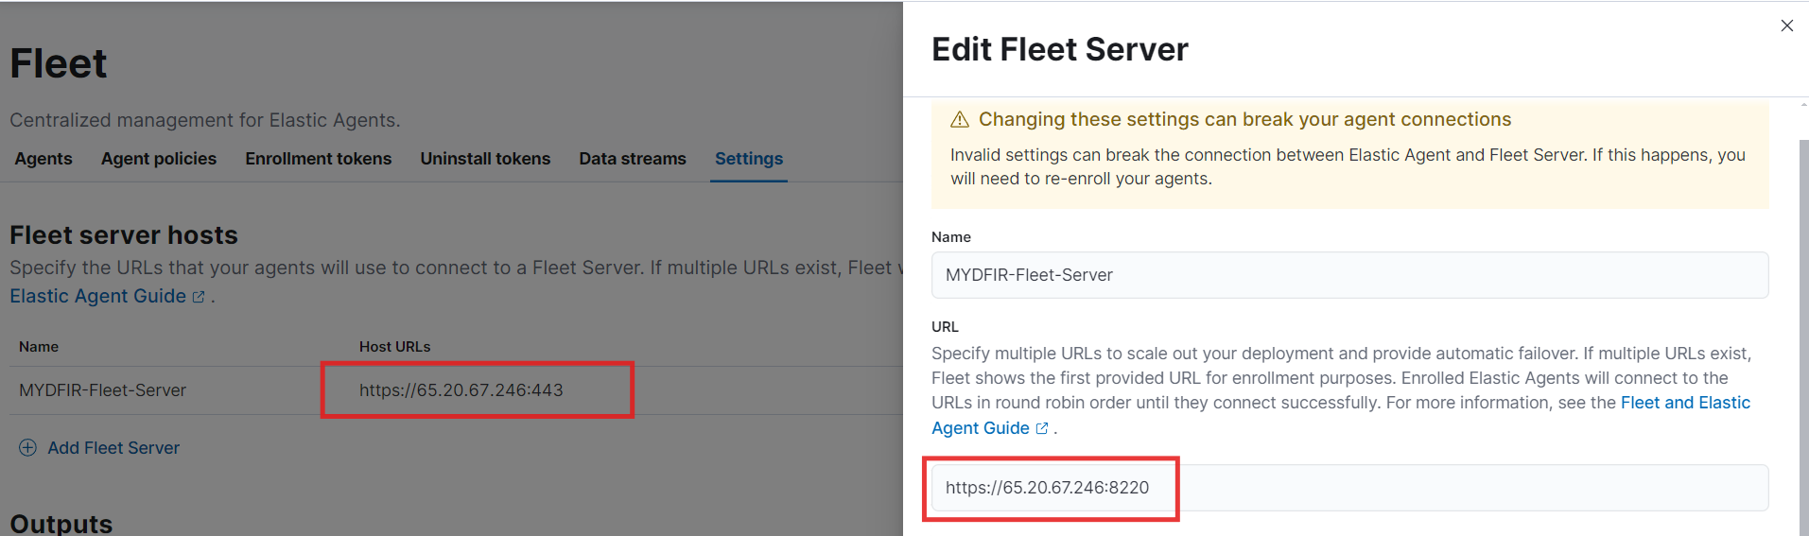Image resolution: width=1809 pixels, height=536 pixels.
Task: Open Fleet and Elastic Agent Guide link
Action: pyautogui.click(x=1341, y=415)
